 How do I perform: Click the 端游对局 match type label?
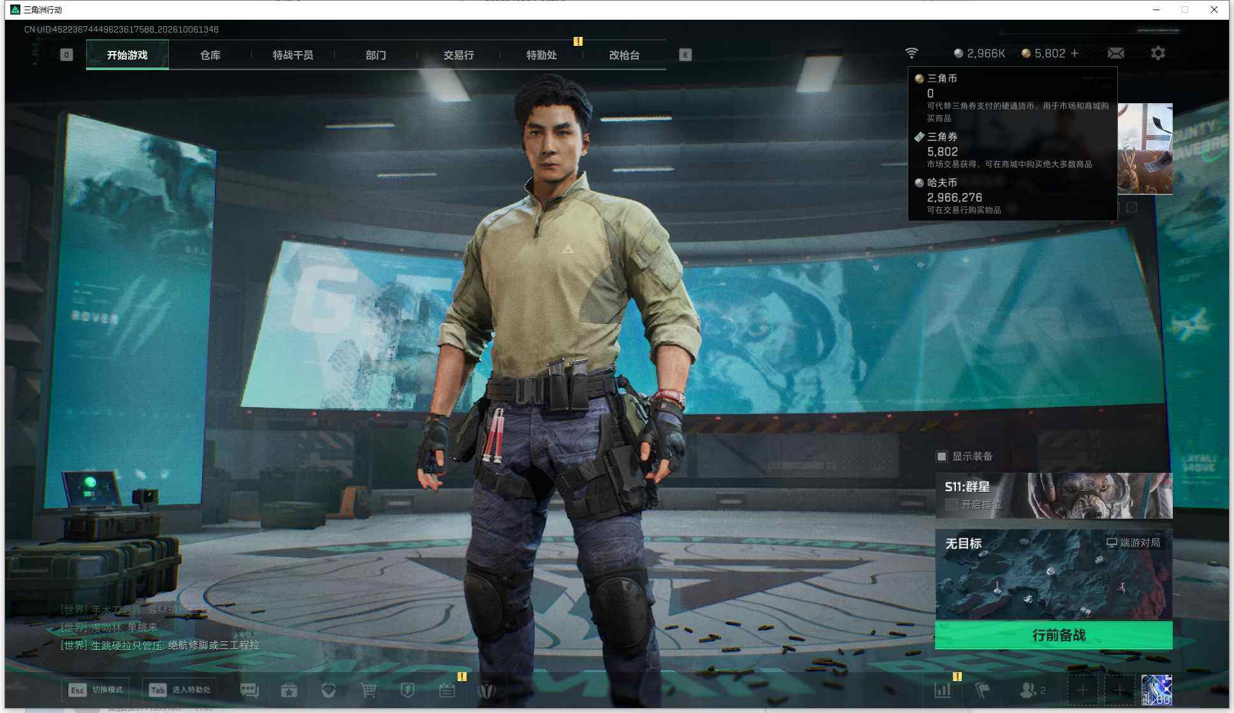click(1133, 543)
